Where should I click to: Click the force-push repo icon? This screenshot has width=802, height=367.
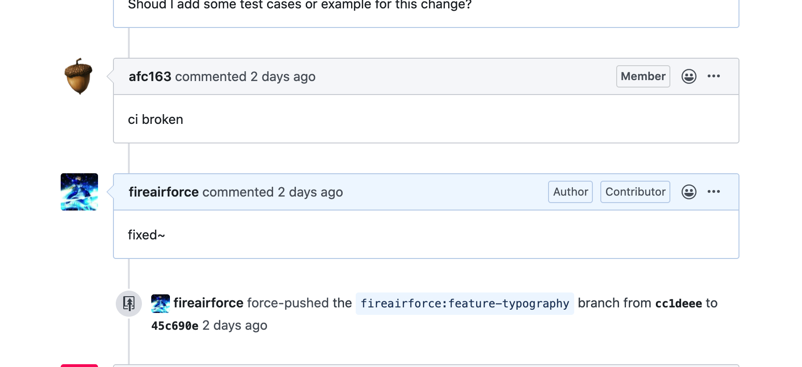[129, 304]
